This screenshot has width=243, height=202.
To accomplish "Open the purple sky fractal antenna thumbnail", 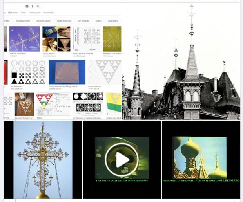I will (24, 39).
